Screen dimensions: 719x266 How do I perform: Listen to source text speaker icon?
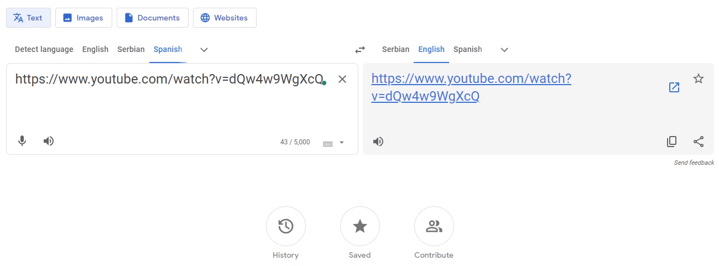pos(49,141)
